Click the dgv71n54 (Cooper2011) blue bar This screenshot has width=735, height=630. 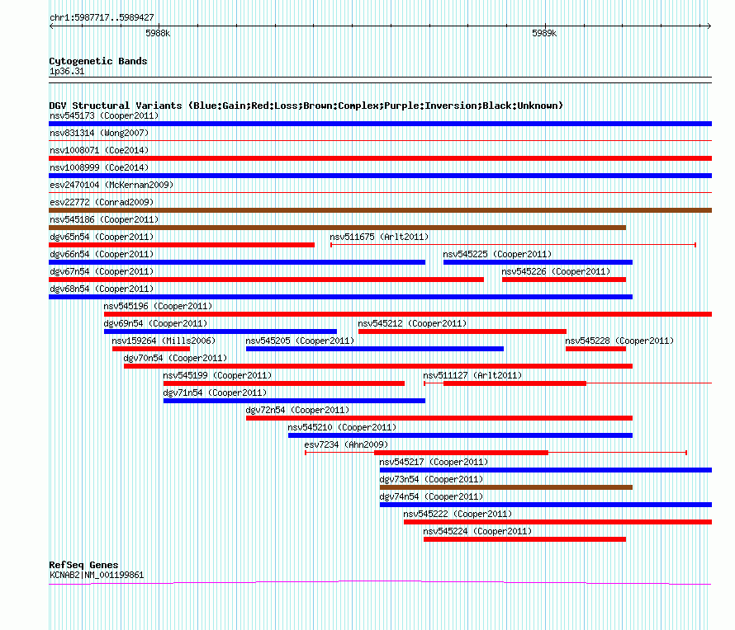(294, 401)
